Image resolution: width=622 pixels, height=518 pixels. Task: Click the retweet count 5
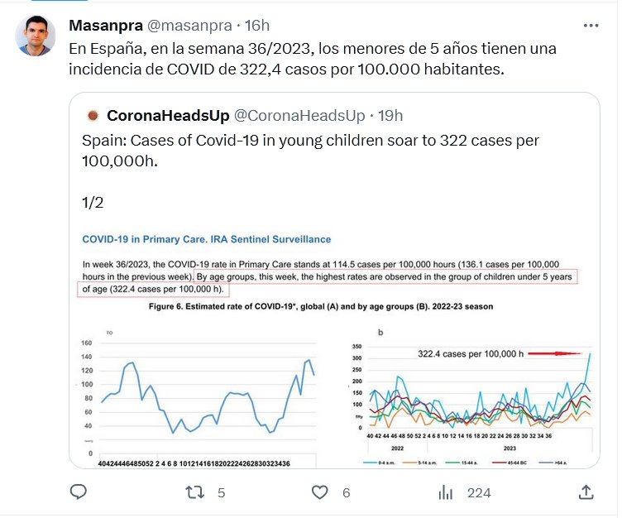pos(221,493)
